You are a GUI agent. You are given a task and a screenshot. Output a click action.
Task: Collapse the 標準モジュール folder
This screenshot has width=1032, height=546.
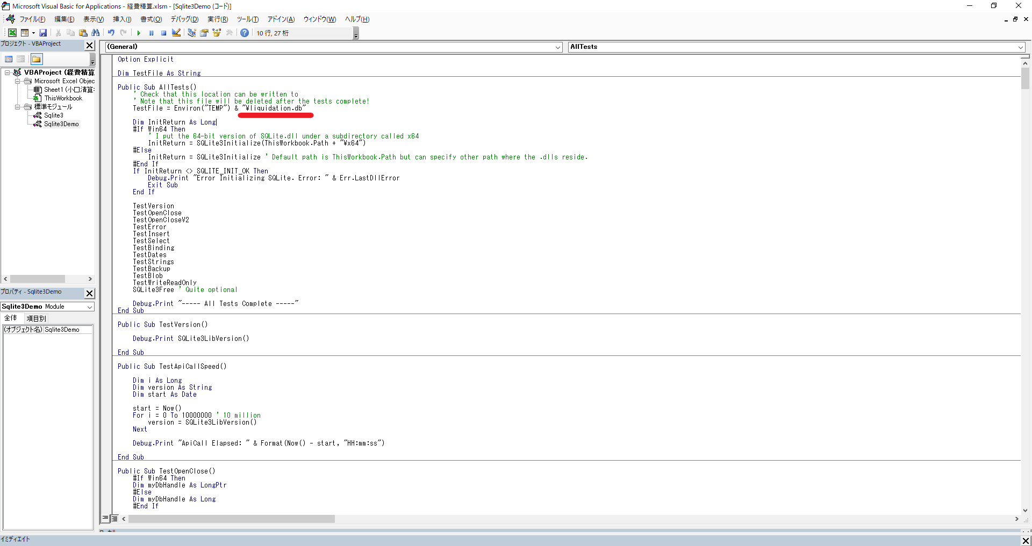click(x=17, y=107)
